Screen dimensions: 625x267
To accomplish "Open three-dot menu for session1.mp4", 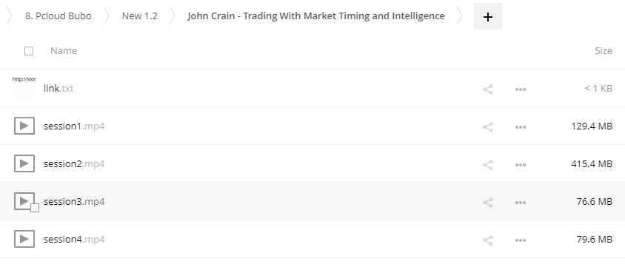I will coord(520,127).
